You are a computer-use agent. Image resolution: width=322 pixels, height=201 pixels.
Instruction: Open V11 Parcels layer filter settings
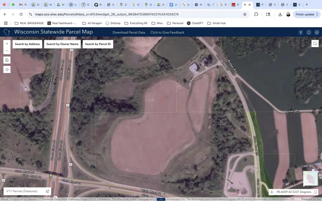[47, 191]
